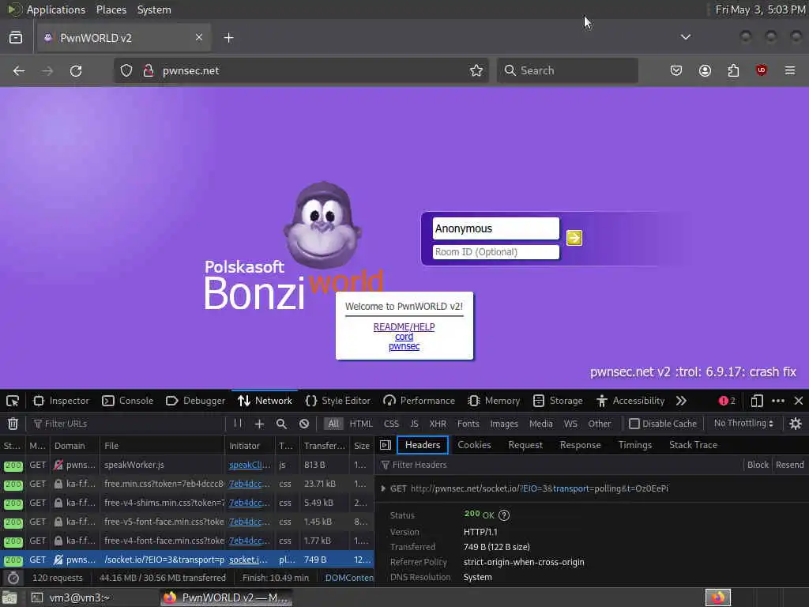Viewport: 809px width, 607px height.
Task: Open the Cookies details tab
Action: click(474, 445)
